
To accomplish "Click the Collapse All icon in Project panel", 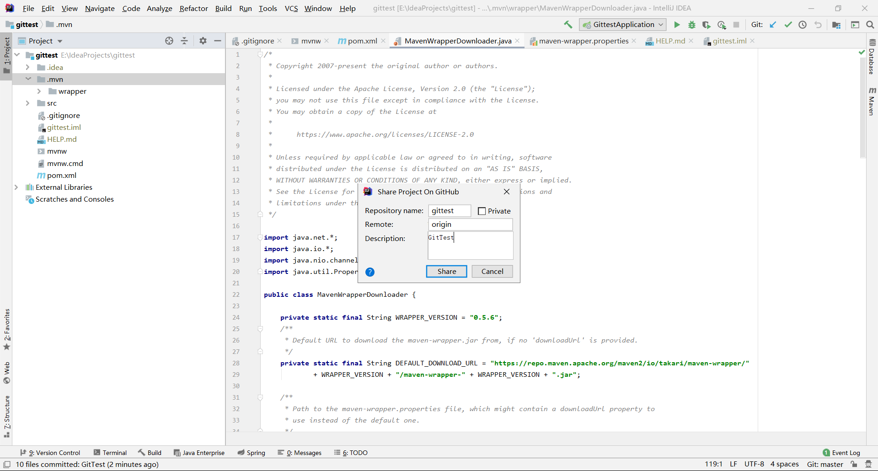I will (184, 41).
